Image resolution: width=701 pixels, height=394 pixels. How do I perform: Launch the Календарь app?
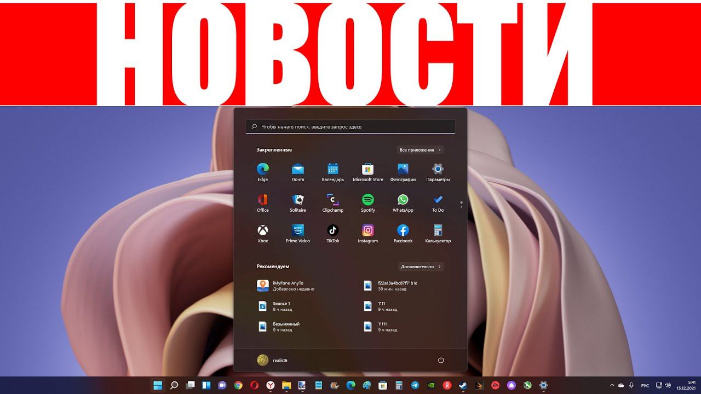coord(333,172)
